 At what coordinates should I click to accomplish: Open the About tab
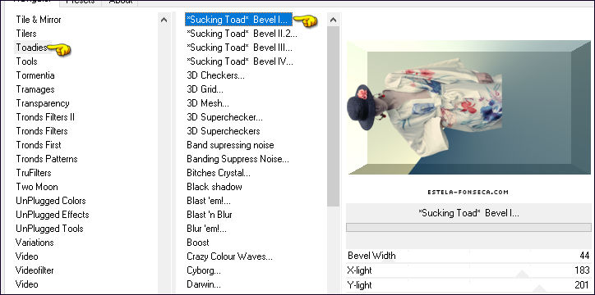(x=120, y=2)
